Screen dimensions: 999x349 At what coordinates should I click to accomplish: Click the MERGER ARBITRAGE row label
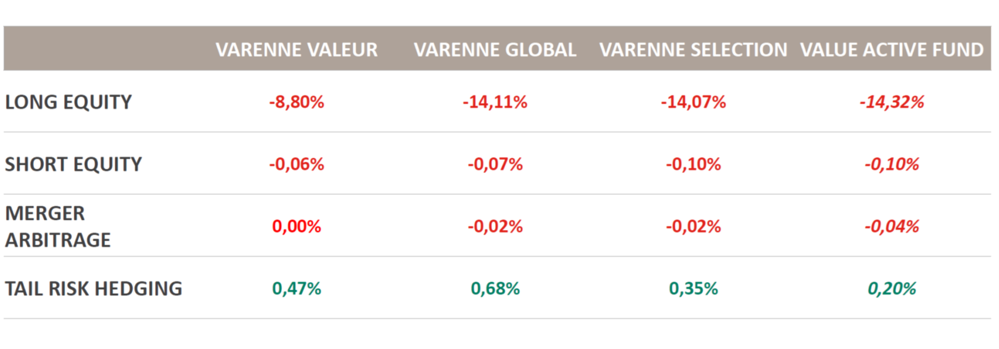click(58, 226)
